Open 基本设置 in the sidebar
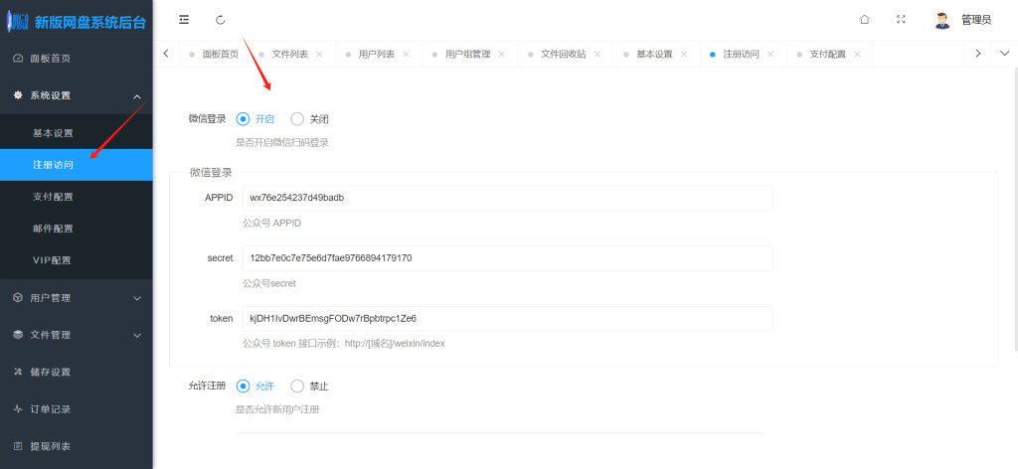1018x469 pixels. pyautogui.click(x=76, y=133)
